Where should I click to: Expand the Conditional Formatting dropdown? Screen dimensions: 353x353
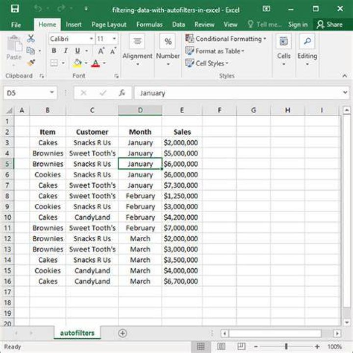pos(226,39)
